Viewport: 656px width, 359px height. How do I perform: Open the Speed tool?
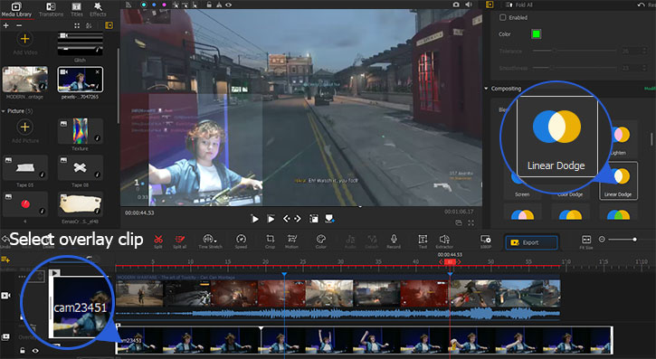click(x=241, y=241)
